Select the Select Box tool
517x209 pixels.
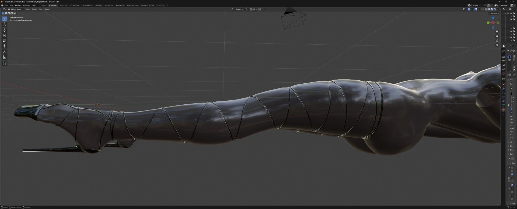tap(5, 19)
